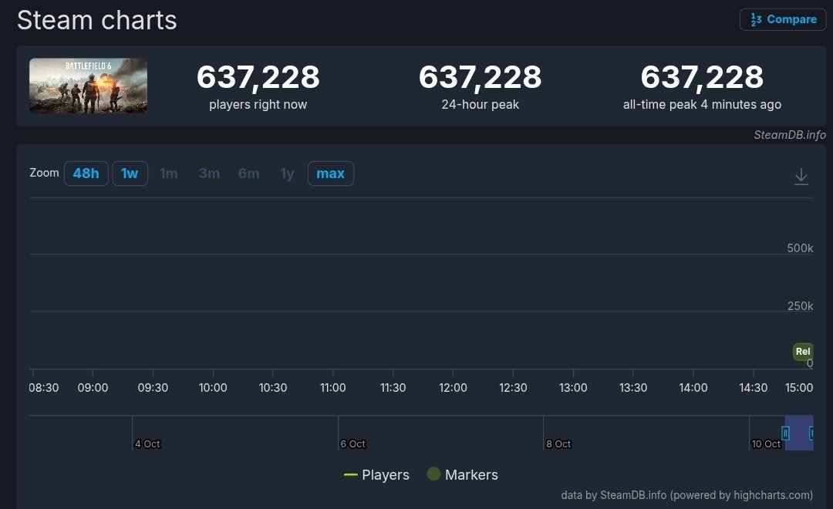Click the 4 Oct navigator label
The image size is (833, 509).
point(147,443)
